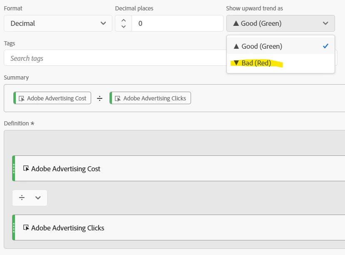The width and height of the screenshot is (345, 255).
Task: Click the Tags label
Action: [10, 43]
